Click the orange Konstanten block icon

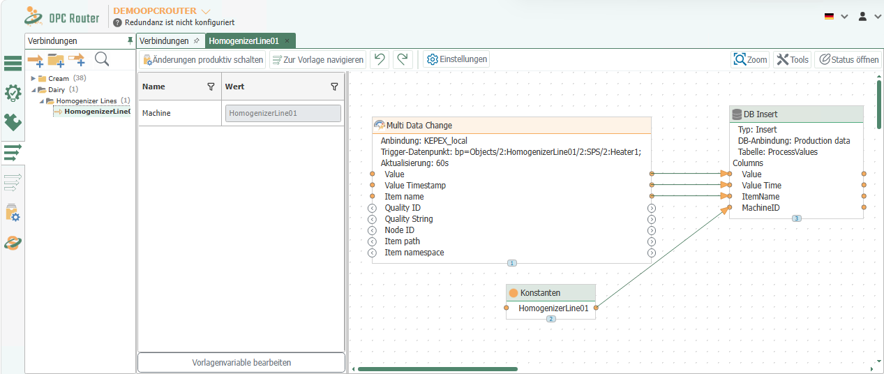pyautogui.click(x=514, y=293)
